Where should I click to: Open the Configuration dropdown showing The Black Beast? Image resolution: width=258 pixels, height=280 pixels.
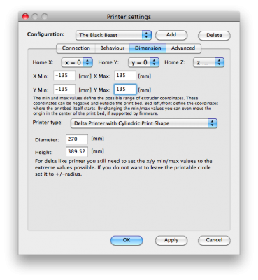click(x=113, y=35)
